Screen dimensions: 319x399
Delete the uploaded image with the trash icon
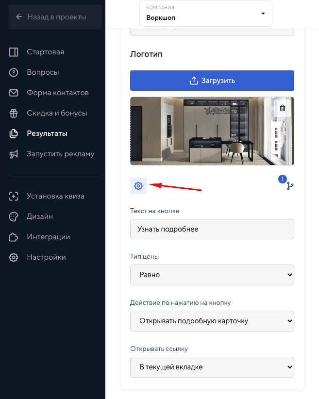click(x=282, y=108)
